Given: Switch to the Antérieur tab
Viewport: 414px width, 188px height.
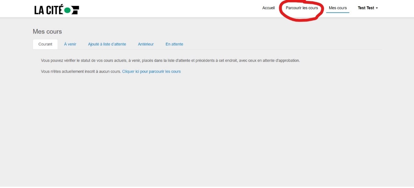Looking at the screenshot, I should (x=146, y=44).
